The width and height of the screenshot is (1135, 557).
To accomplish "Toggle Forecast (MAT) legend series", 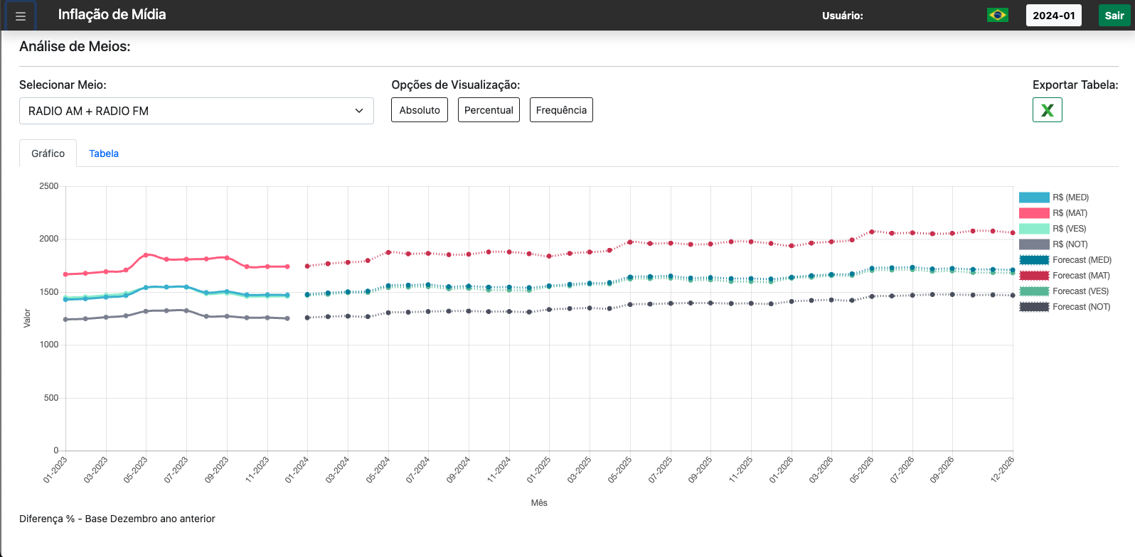I will [x=1065, y=276].
